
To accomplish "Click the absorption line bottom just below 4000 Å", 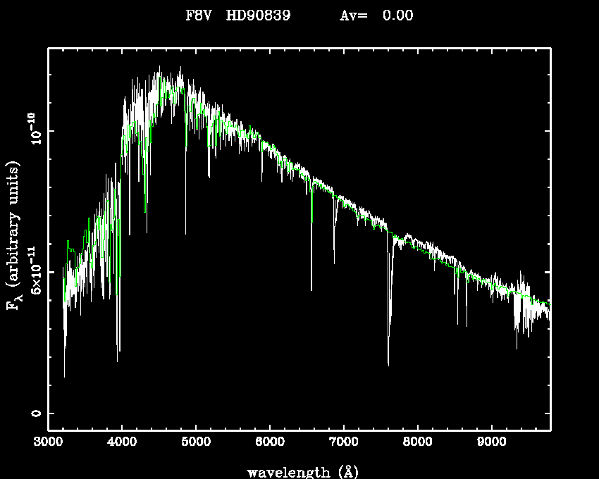I will point(118,359).
